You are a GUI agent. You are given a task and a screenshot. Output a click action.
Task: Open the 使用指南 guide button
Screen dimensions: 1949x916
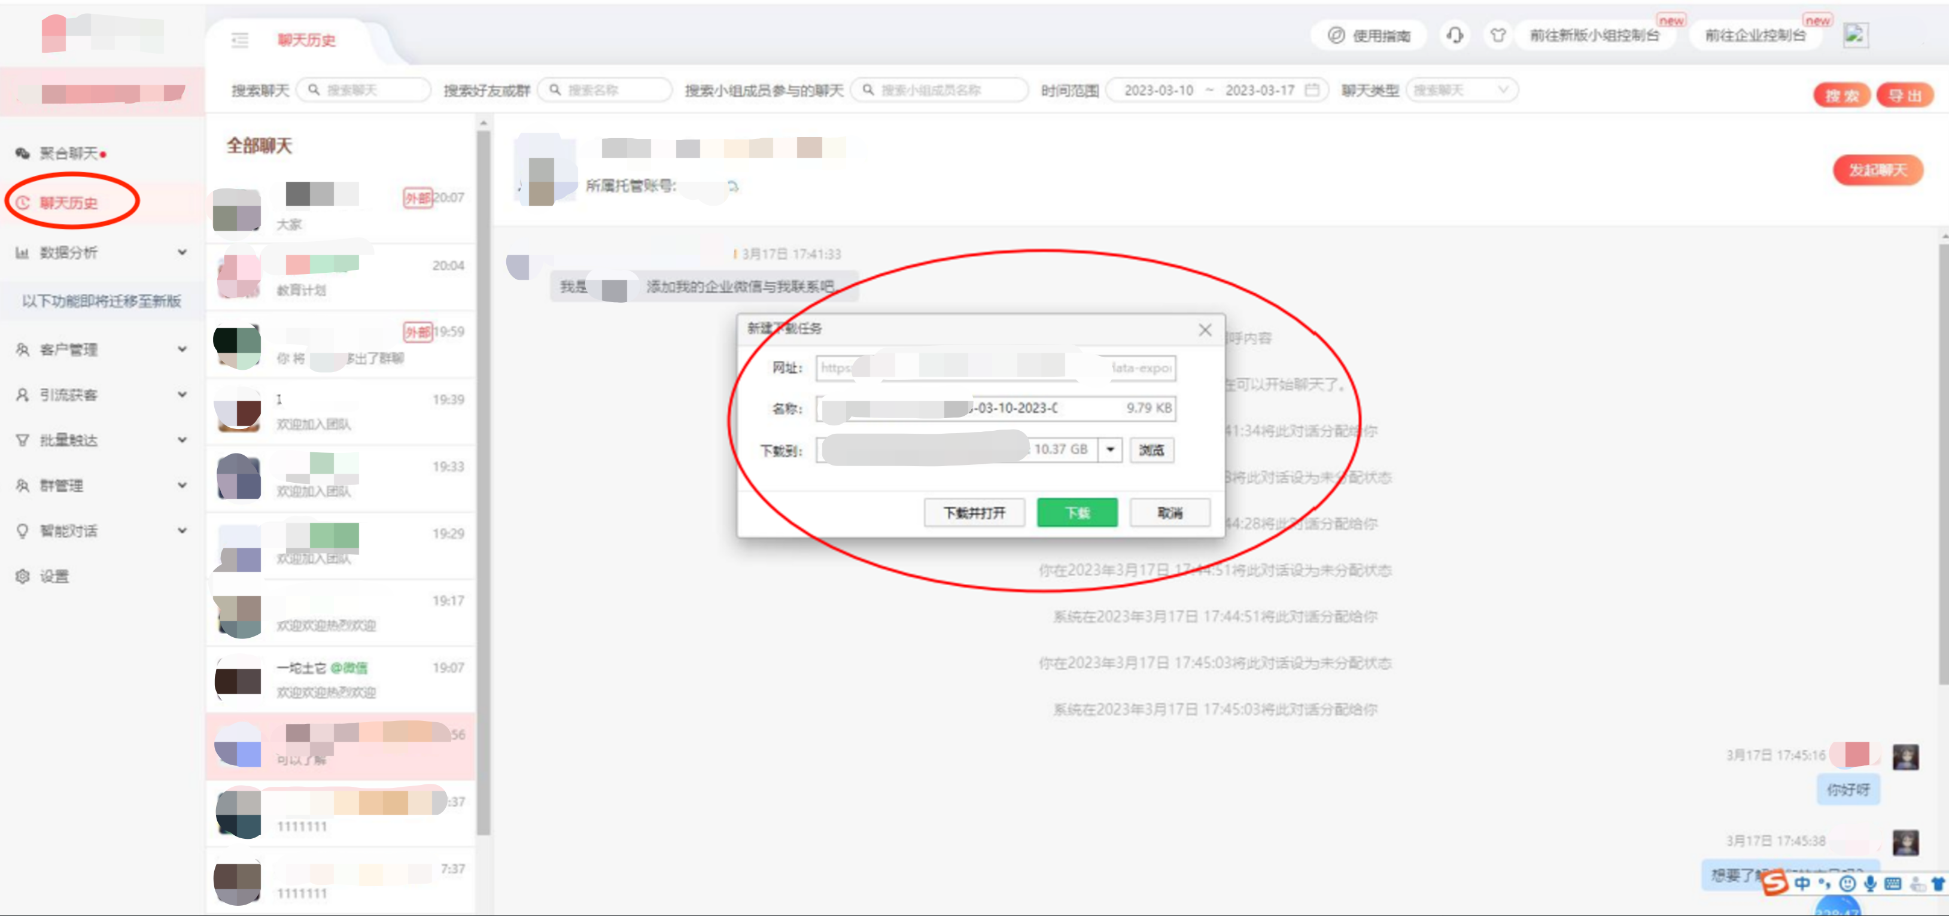pos(1369,35)
